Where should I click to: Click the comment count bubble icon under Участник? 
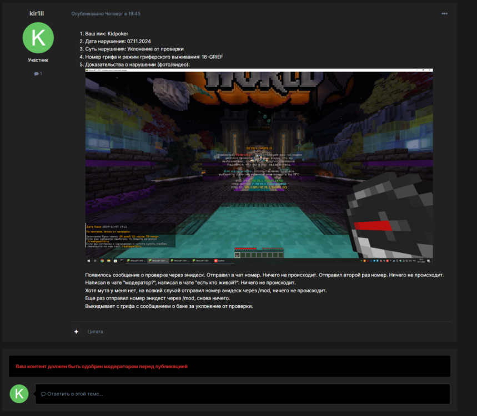click(x=38, y=74)
